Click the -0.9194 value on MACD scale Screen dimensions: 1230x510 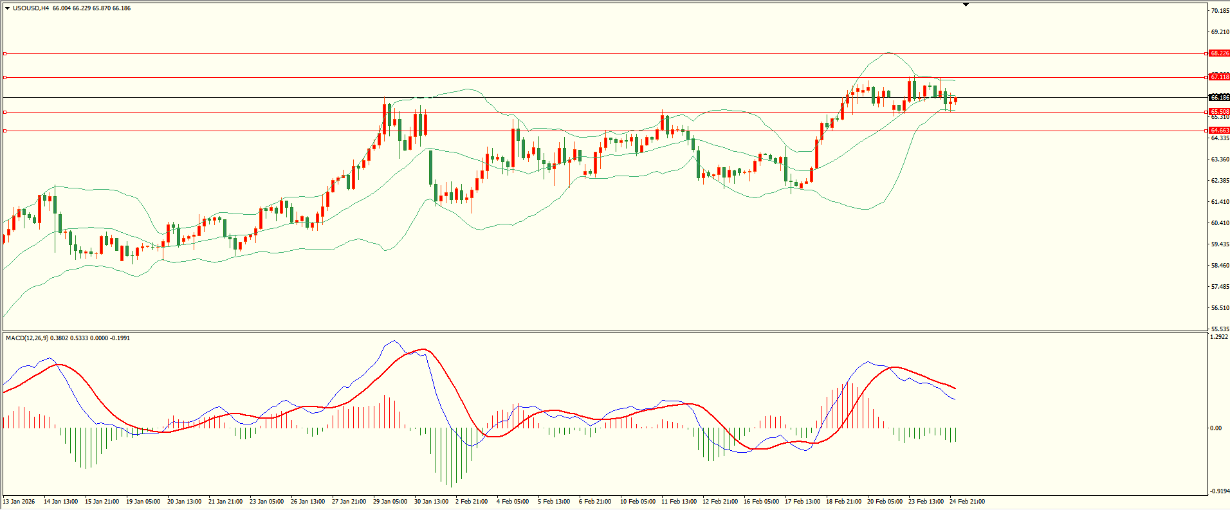(x=1219, y=491)
